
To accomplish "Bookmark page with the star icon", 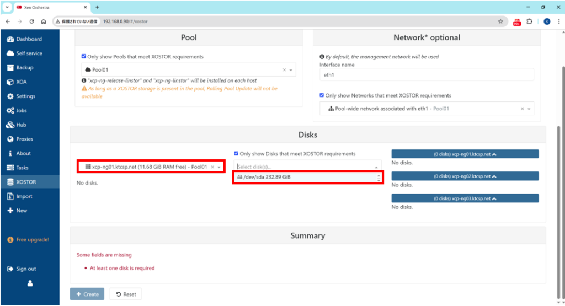I will point(500,22).
